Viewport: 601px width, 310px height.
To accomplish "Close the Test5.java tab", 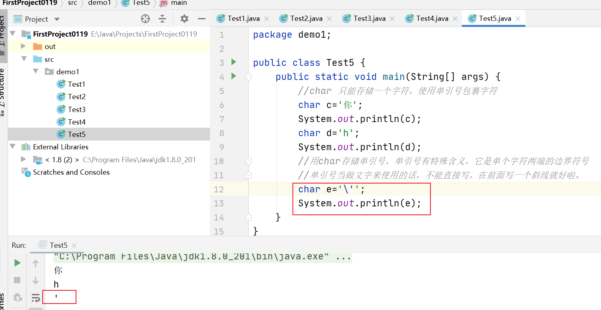I will (518, 19).
